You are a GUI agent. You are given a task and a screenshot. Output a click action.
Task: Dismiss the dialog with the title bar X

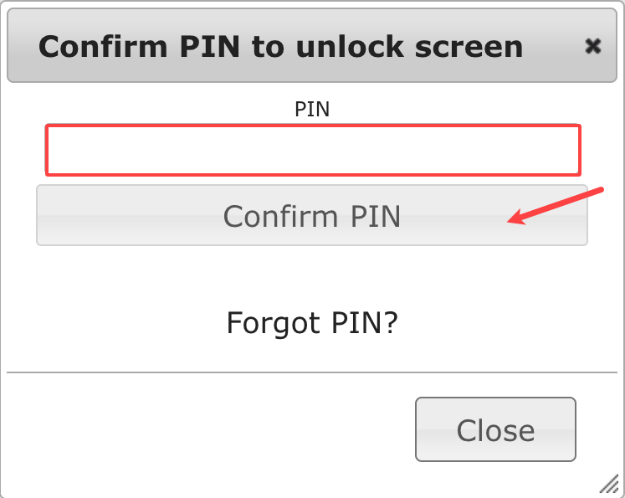[592, 46]
